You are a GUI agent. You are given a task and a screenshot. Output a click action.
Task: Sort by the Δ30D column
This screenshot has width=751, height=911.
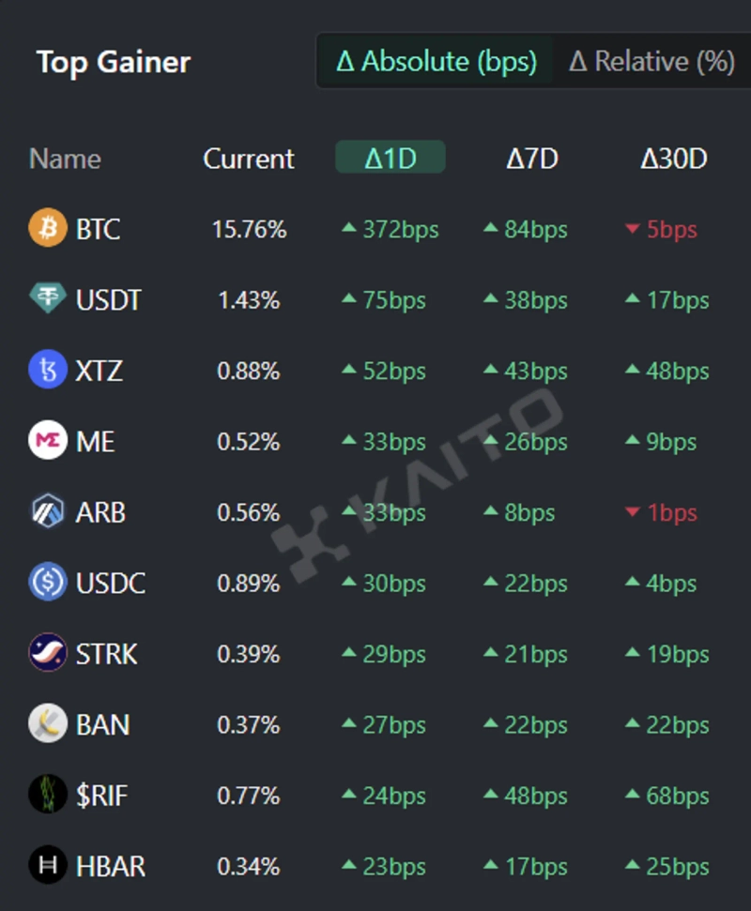(x=673, y=159)
